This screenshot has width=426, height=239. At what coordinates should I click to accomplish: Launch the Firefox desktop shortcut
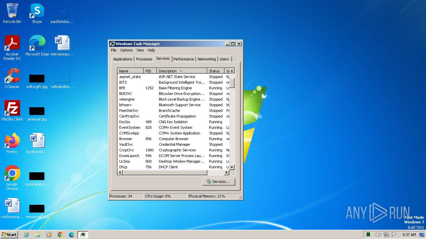pyautogui.click(x=12, y=143)
